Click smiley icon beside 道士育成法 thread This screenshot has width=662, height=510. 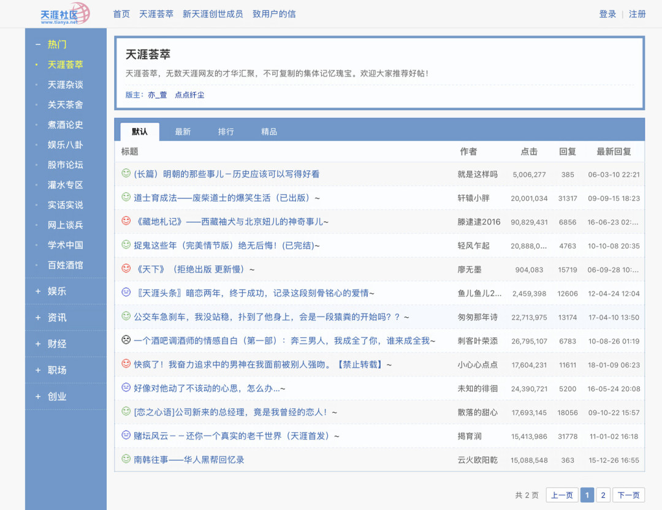click(x=126, y=197)
